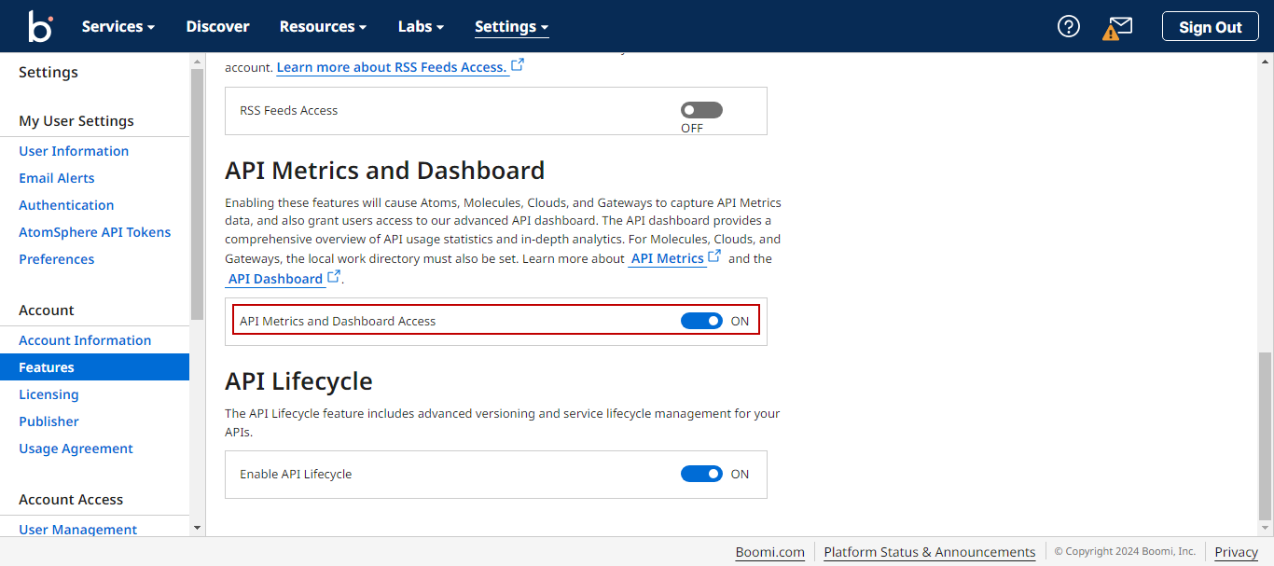Click the API Metrics and Dashboard heading
Viewport: 1274px width, 566px height.
[x=385, y=171]
